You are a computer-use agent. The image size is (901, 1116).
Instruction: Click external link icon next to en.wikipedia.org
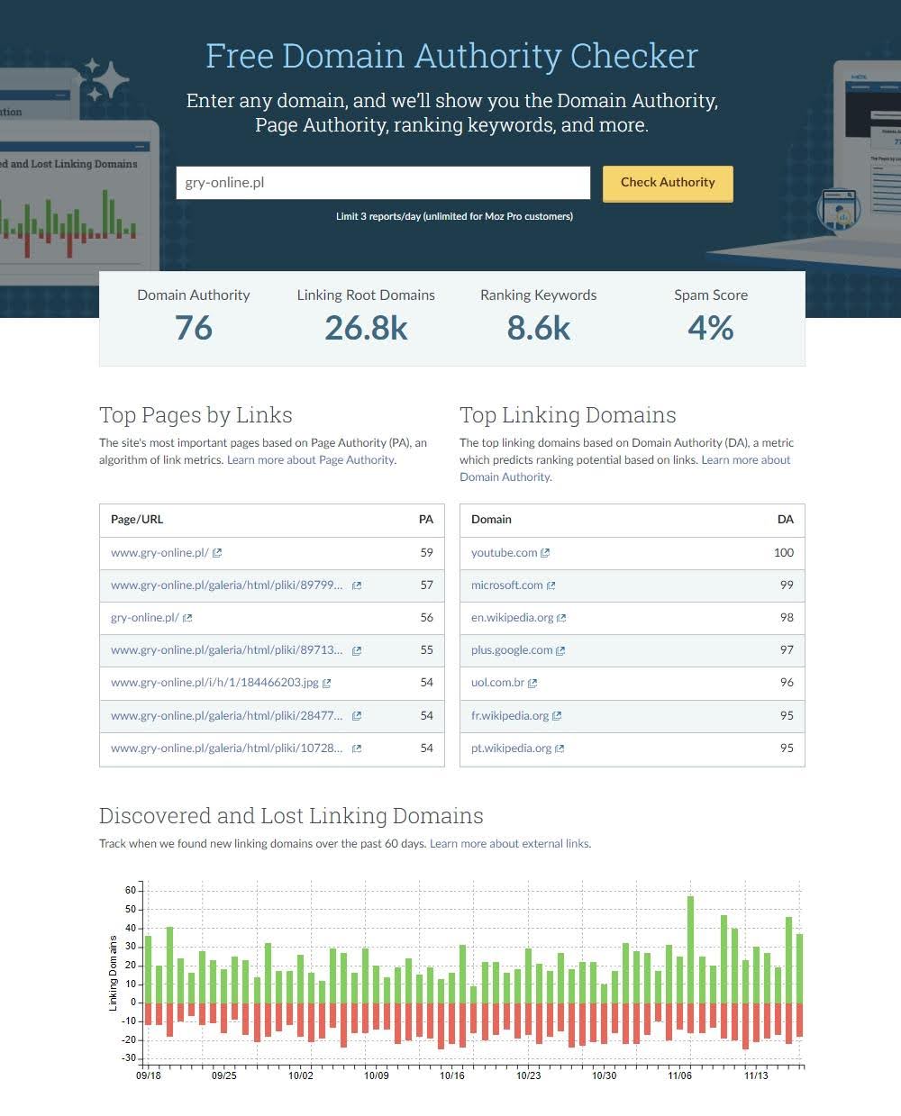click(561, 618)
